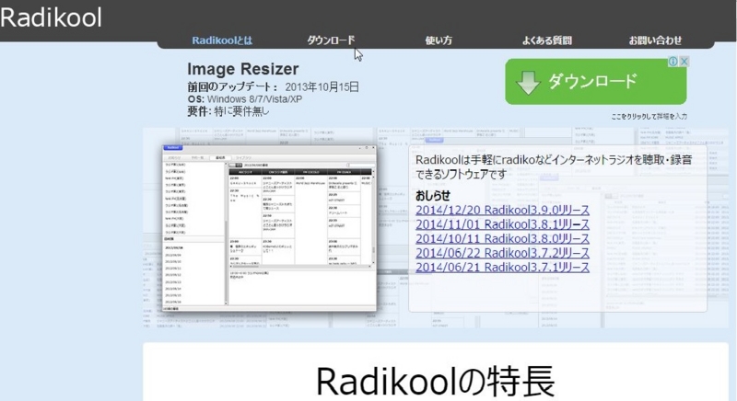
Task: Open 2014/11/01 Radikool3.8.1リリース link
Action: click(x=502, y=224)
